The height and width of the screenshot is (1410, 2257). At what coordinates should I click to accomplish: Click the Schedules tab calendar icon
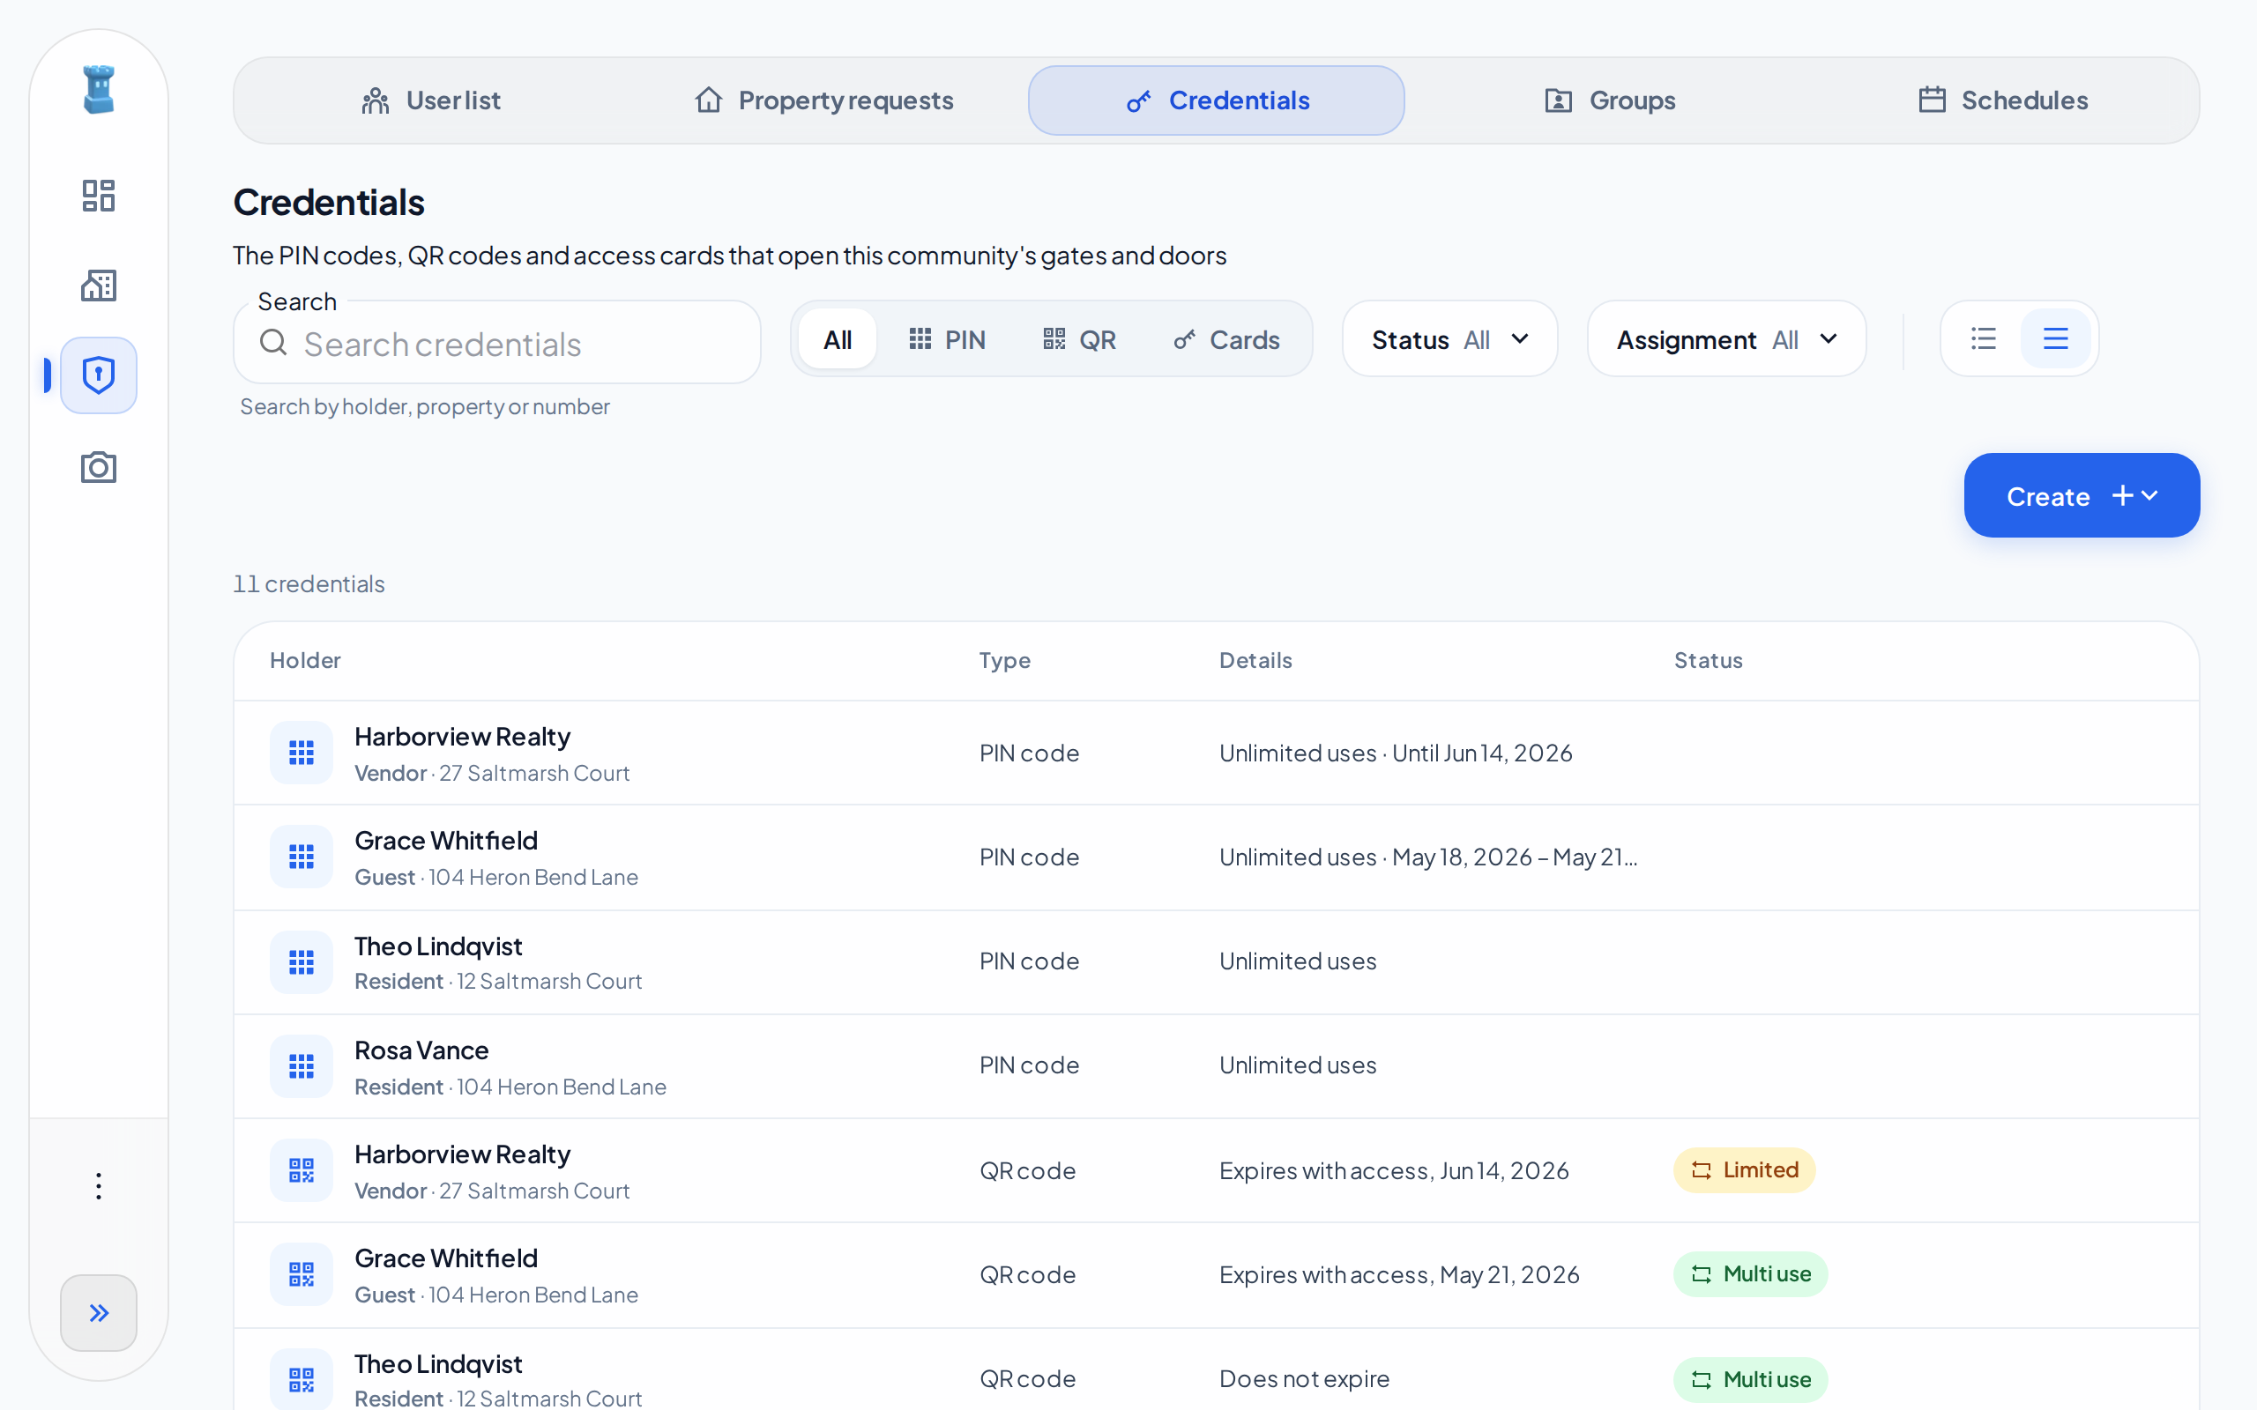(x=1932, y=100)
